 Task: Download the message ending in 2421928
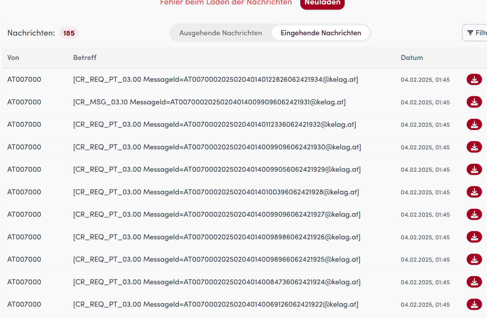tap(474, 192)
